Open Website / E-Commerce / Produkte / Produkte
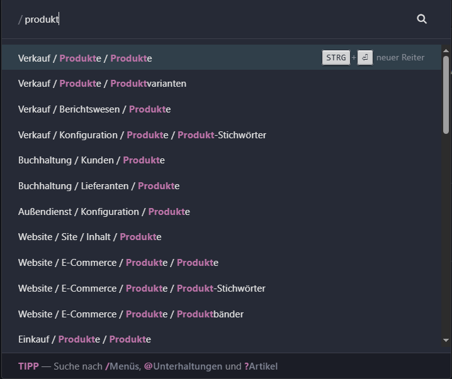 click(118, 263)
